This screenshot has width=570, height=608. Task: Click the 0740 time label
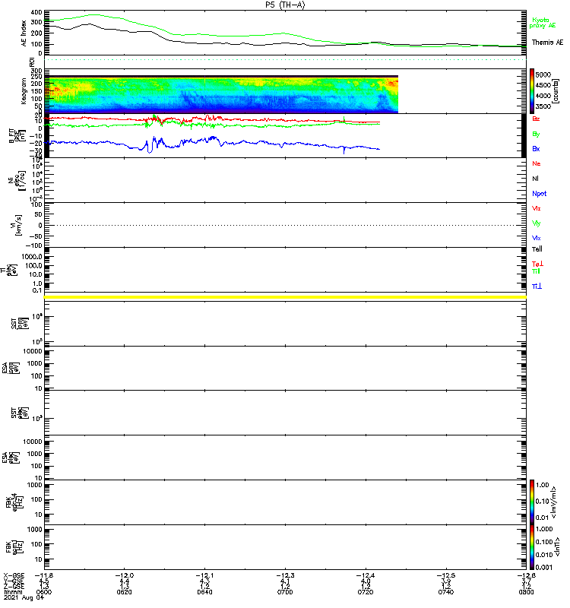coord(446,592)
